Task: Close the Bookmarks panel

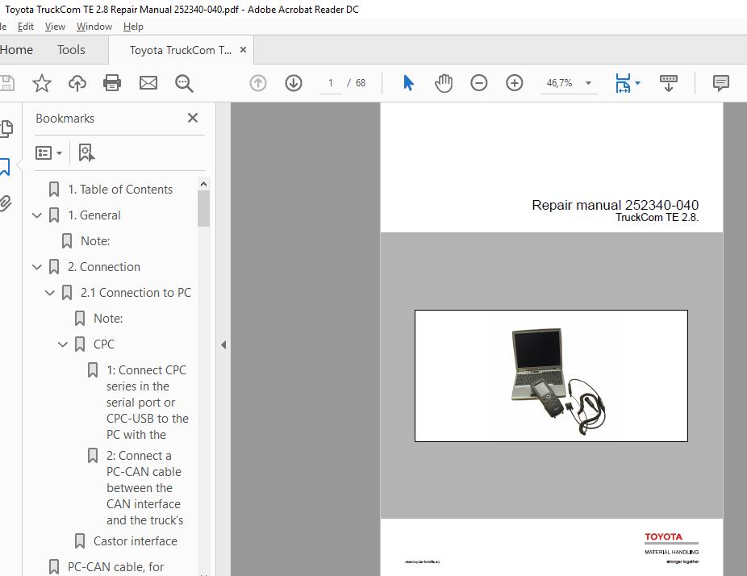Action: coord(193,118)
